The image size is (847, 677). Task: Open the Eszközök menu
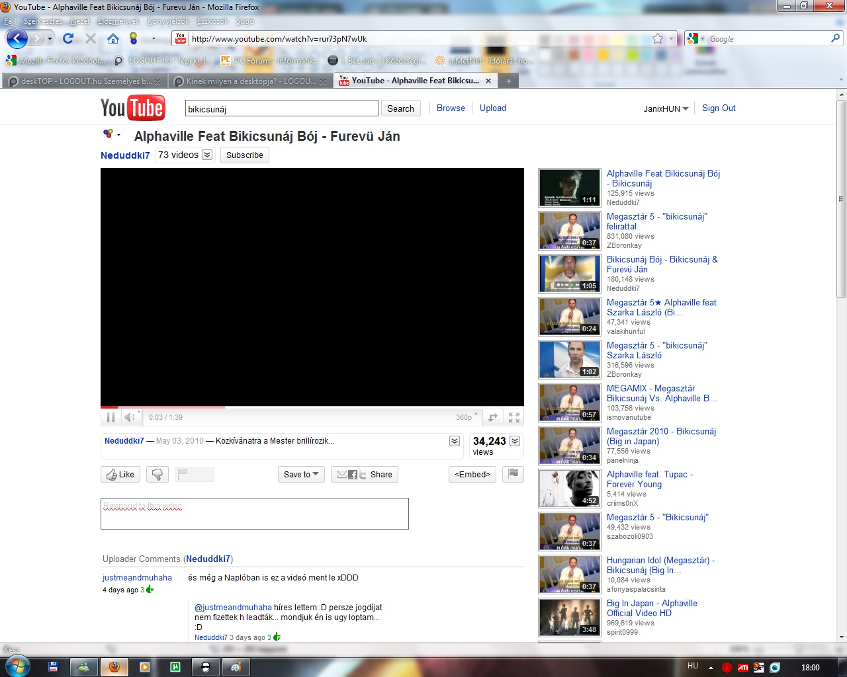tap(212, 21)
